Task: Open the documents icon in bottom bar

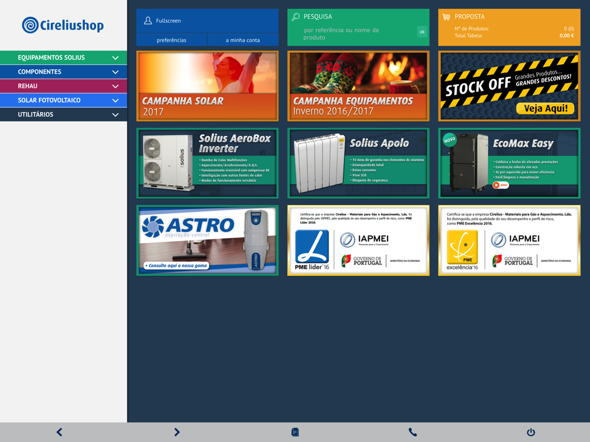Action: [x=295, y=432]
